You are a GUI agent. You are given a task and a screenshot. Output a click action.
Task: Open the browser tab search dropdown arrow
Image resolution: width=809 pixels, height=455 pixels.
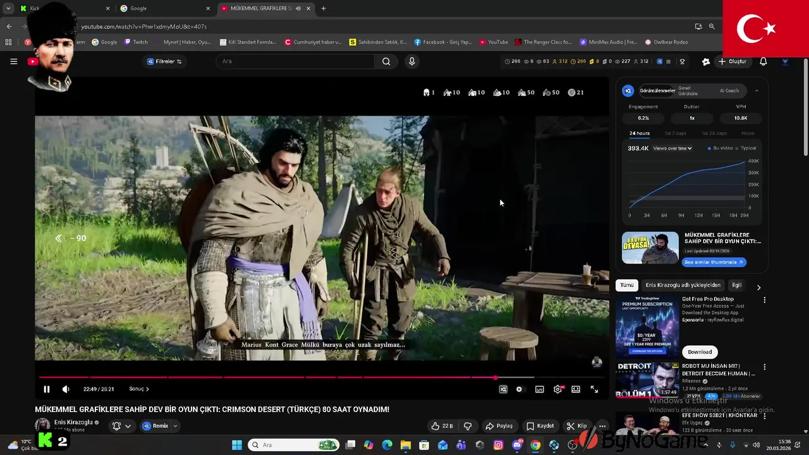coord(8,8)
